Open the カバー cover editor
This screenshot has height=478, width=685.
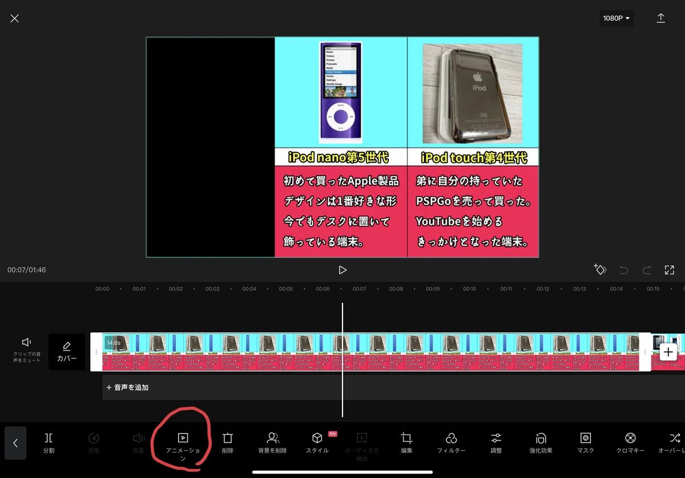(x=67, y=352)
